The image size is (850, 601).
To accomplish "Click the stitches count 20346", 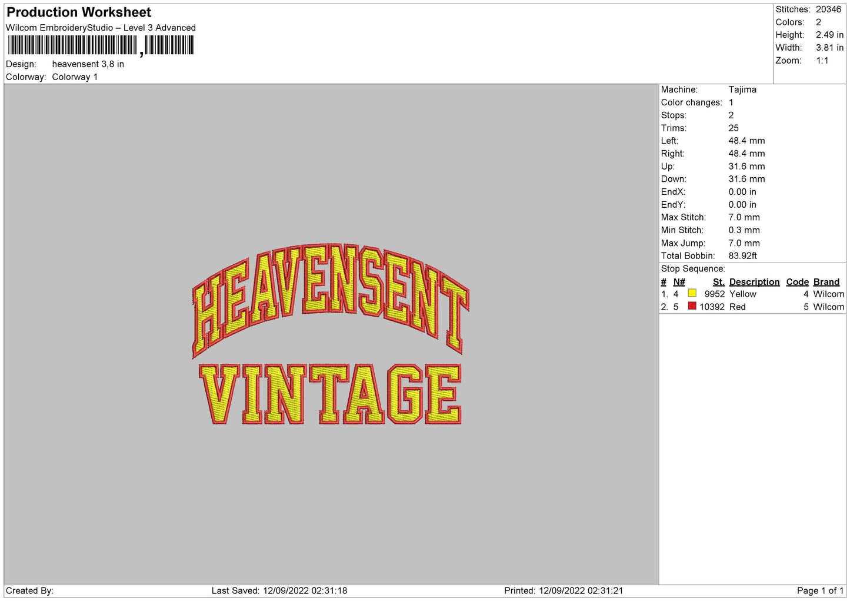I will [x=828, y=9].
